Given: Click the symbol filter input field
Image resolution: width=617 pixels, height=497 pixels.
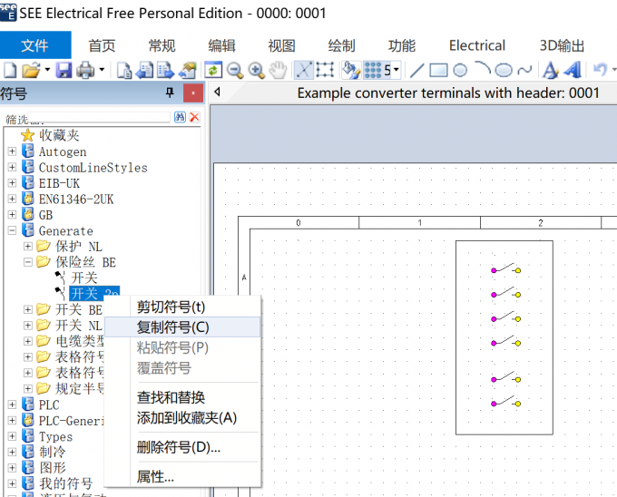Looking at the screenshot, I should [x=99, y=117].
